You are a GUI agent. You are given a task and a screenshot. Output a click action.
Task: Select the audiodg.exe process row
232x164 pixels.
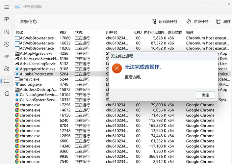(31, 84)
